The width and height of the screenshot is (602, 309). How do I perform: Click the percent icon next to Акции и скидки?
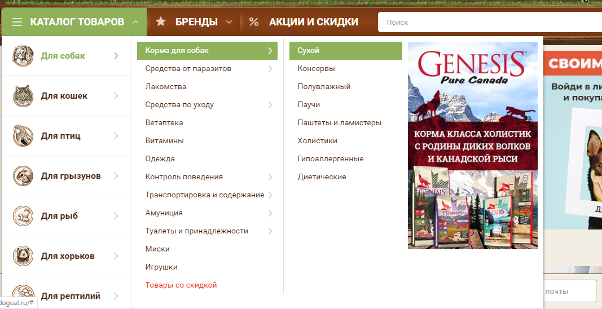pyautogui.click(x=253, y=22)
